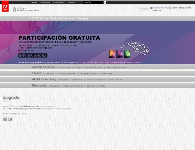The width and height of the screenshot is (195, 150).
Task: Open Ediciones anteriores link
Action: 96,80
